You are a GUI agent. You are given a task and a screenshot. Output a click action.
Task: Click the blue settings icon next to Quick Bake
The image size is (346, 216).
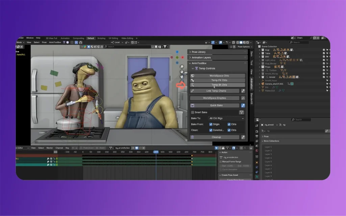point(243,105)
